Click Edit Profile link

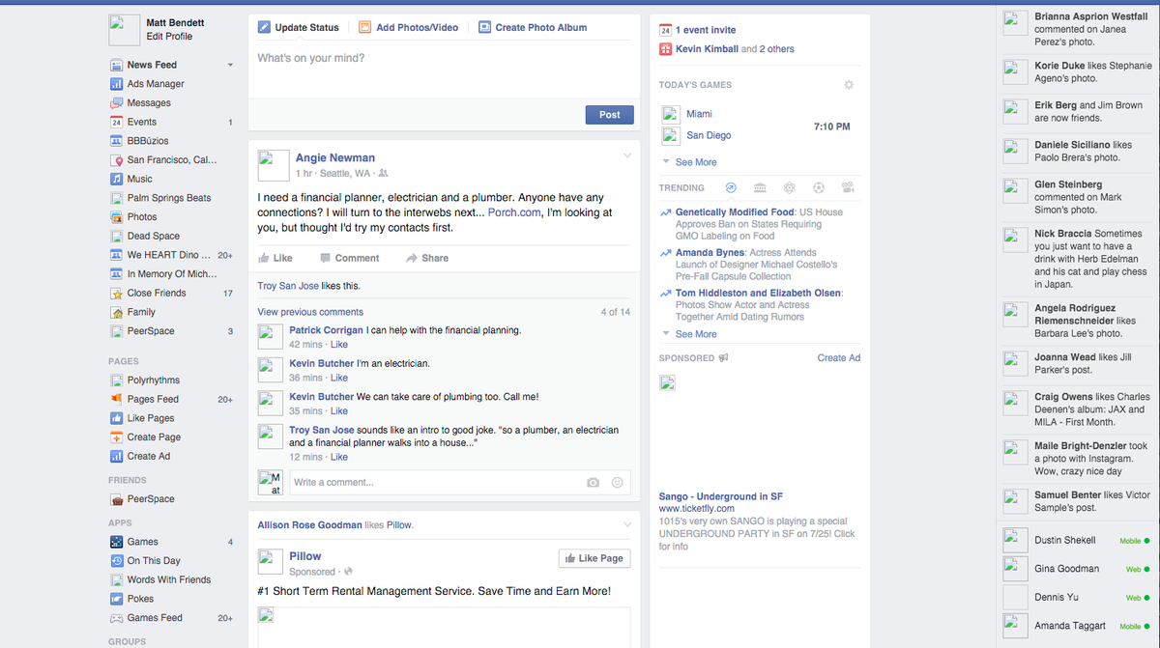[x=169, y=36]
